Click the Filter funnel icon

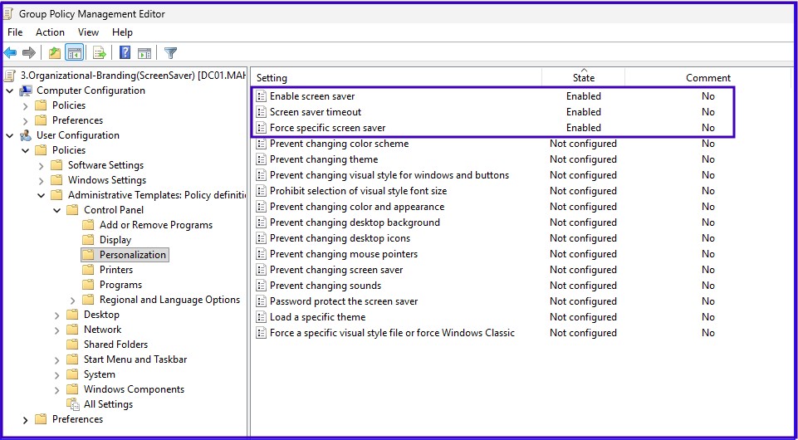170,53
